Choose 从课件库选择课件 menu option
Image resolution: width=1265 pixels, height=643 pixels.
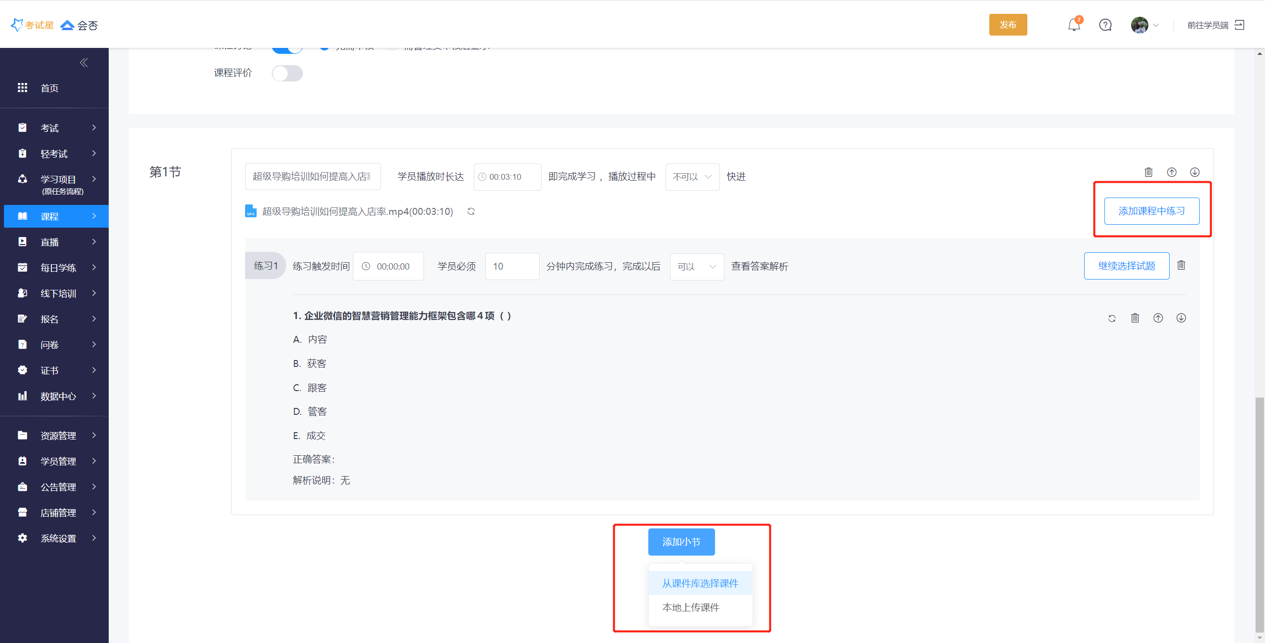coord(700,583)
